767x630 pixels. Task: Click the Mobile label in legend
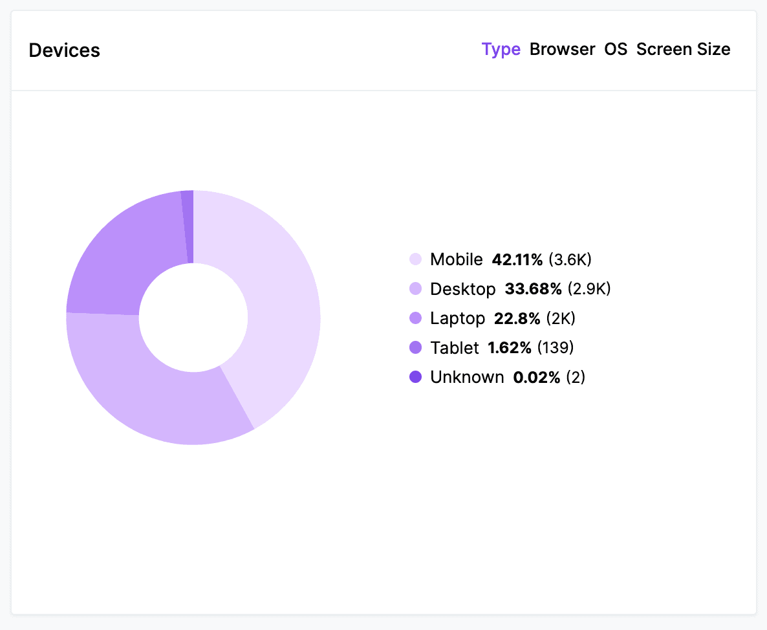tap(456, 259)
